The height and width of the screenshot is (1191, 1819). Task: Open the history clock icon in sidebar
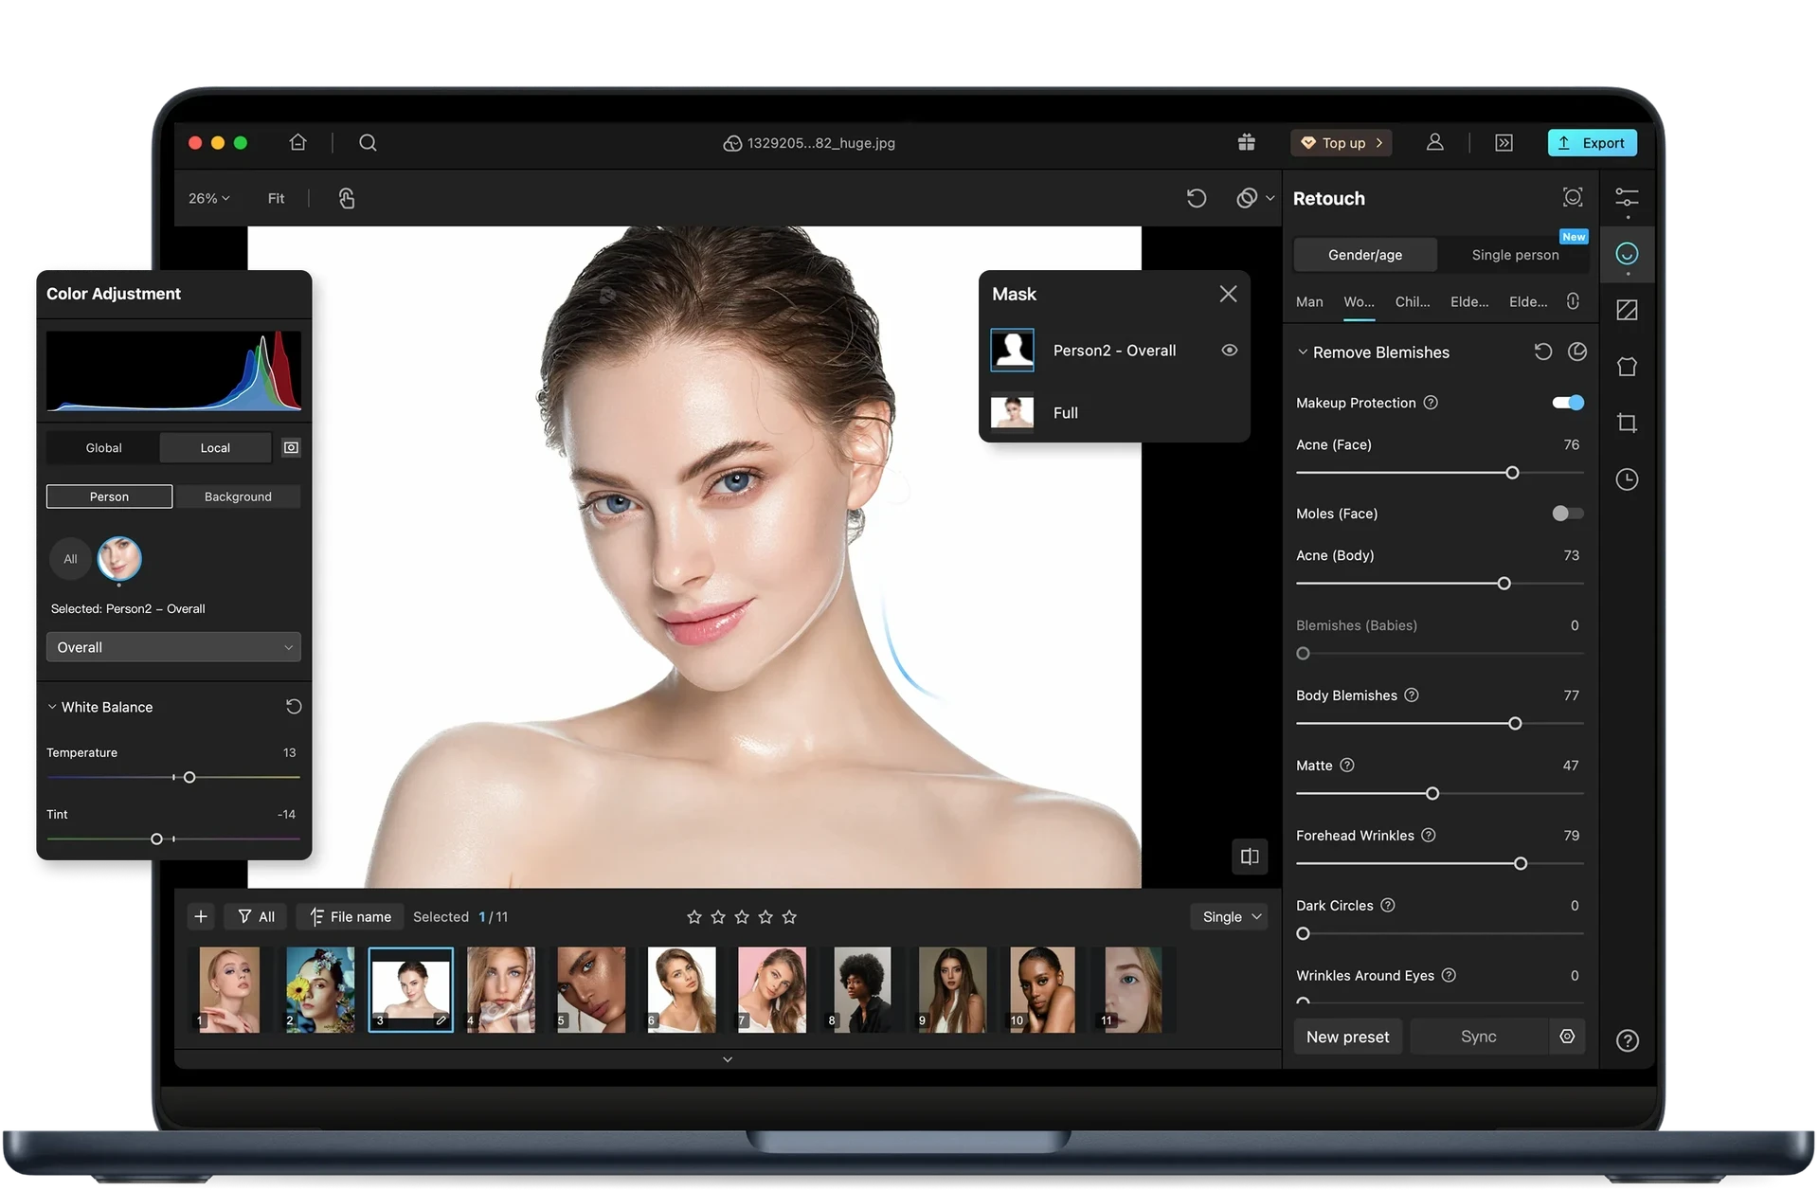pos(1627,479)
